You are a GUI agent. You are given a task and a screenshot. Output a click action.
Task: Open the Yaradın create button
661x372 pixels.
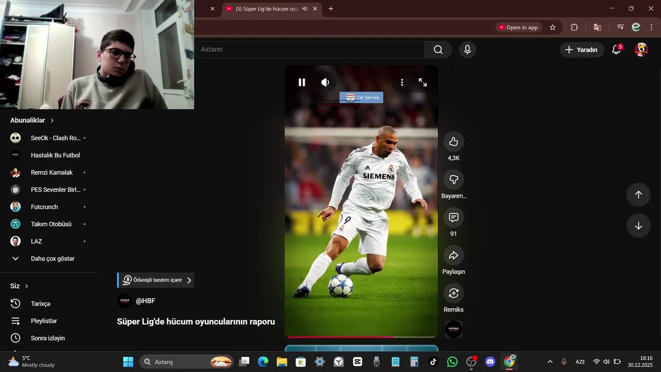(581, 50)
